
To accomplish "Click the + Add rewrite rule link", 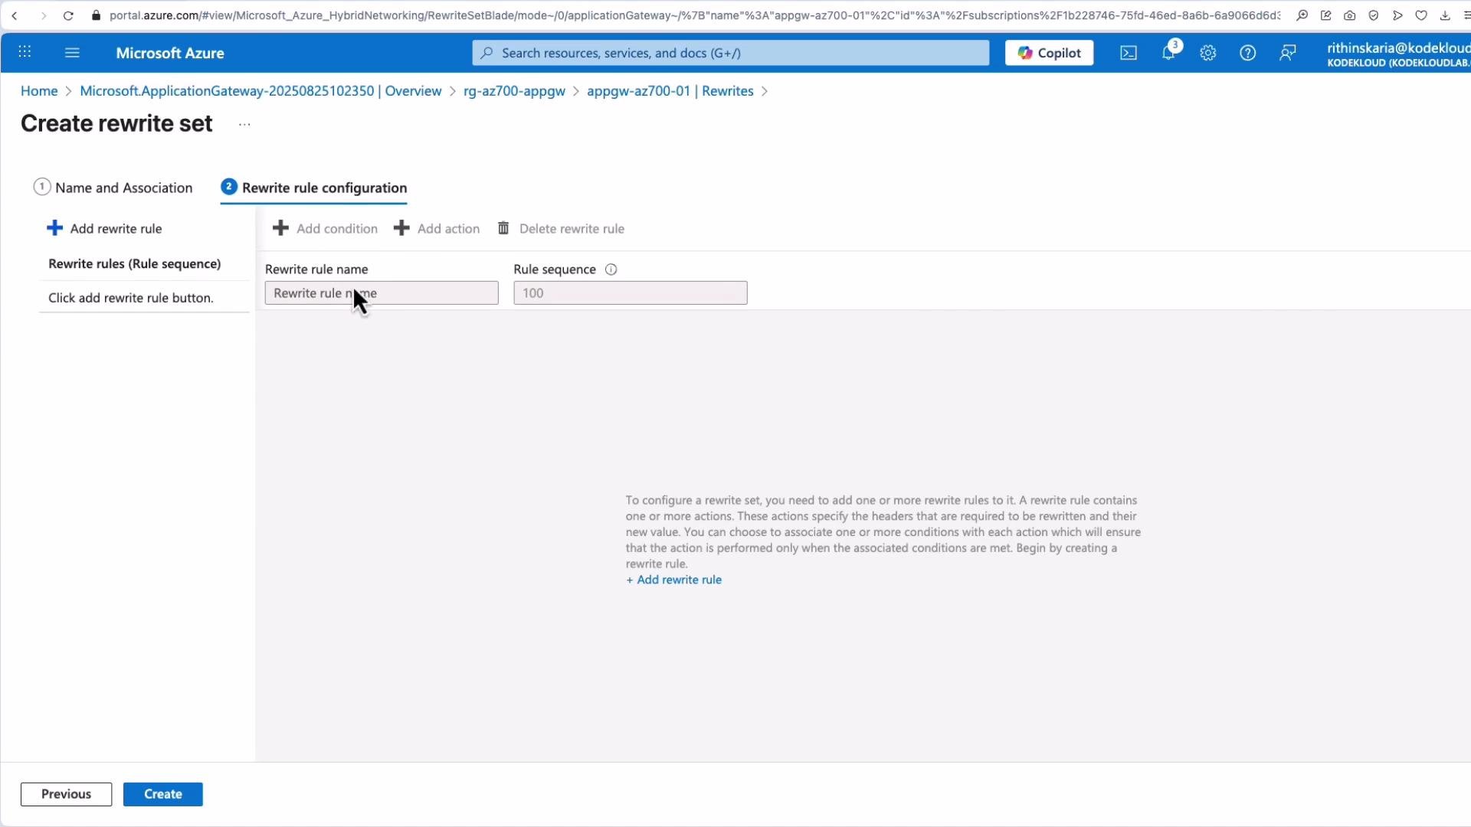I will [673, 580].
